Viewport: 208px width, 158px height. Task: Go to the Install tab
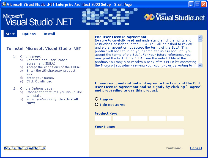tap(49, 34)
